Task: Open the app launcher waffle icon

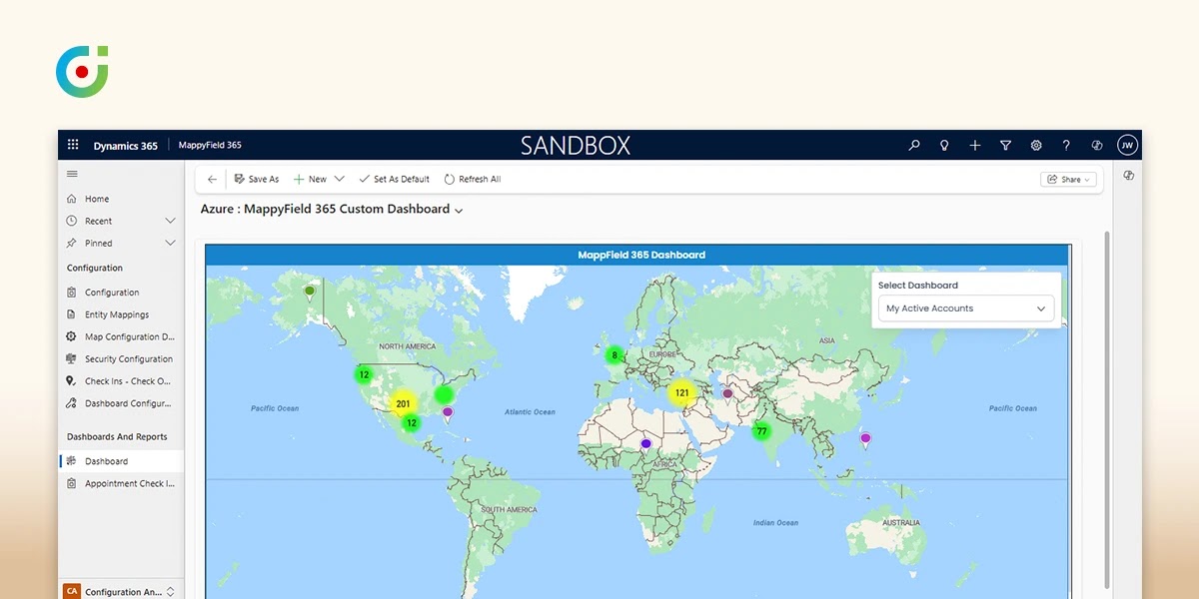Action: (73, 145)
